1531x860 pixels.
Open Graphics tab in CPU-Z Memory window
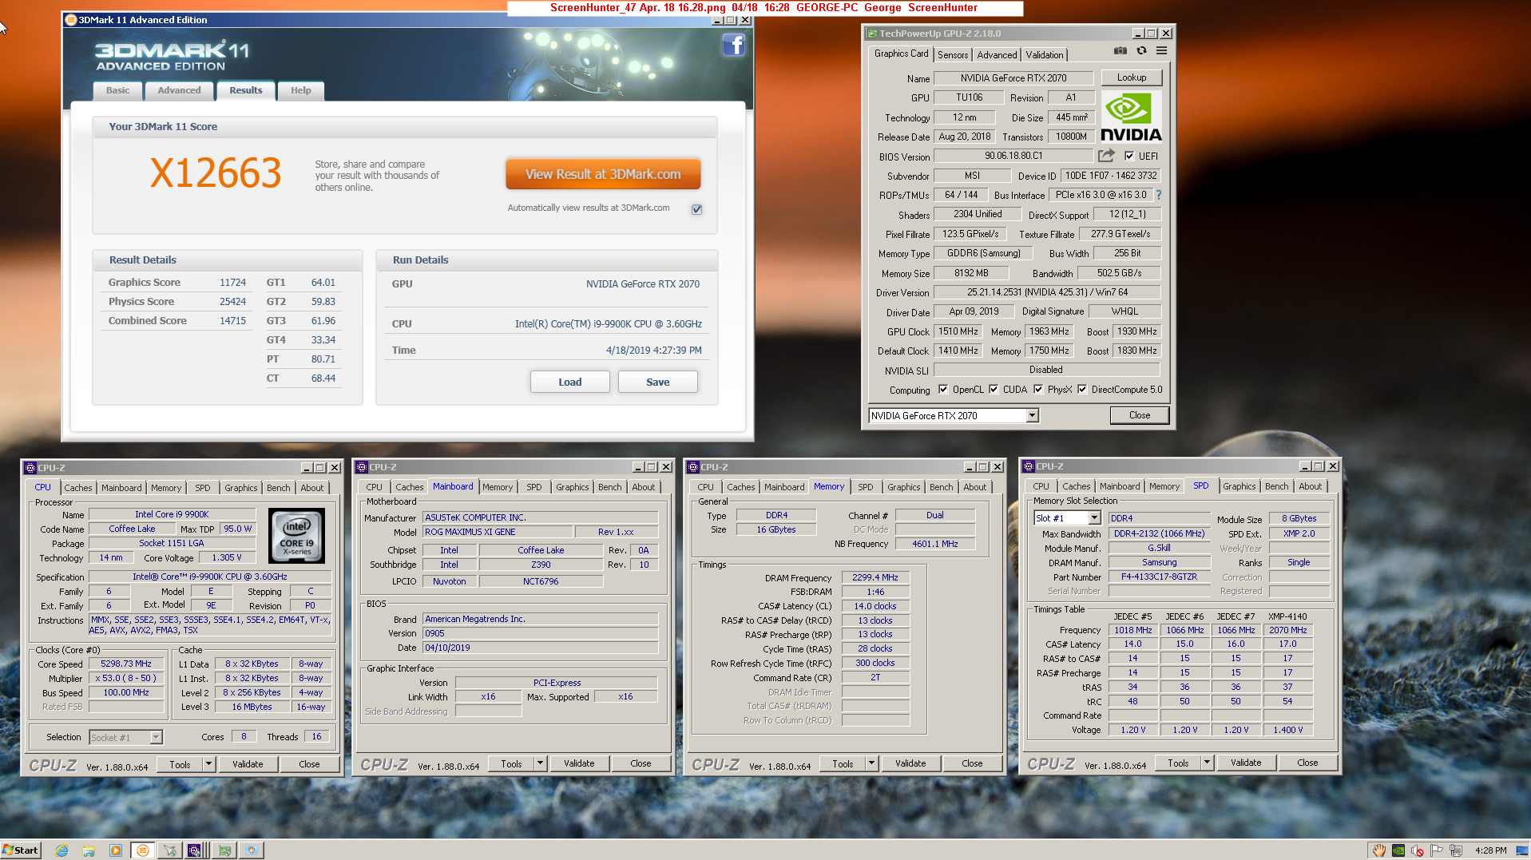pyautogui.click(x=903, y=487)
